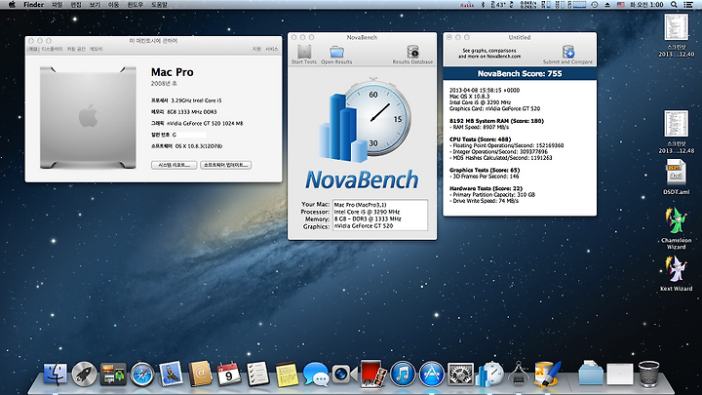Click '8192 MB System RAM (Score: 180)' text

tap(496, 121)
